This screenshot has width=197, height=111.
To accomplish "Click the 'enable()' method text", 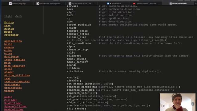I will 73,77.
